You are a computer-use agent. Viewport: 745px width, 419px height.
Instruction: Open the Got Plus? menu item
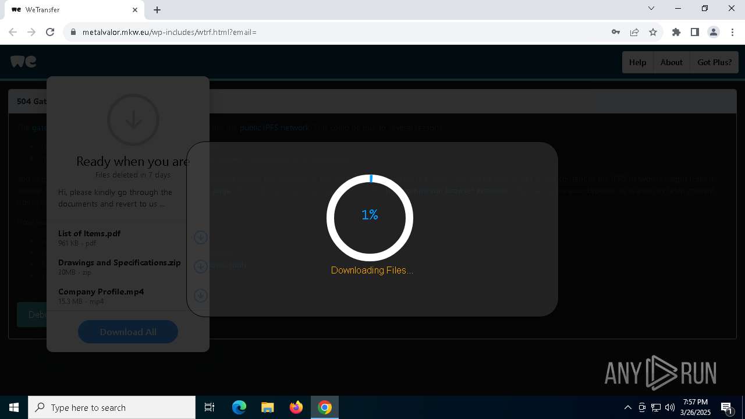click(x=714, y=62)
